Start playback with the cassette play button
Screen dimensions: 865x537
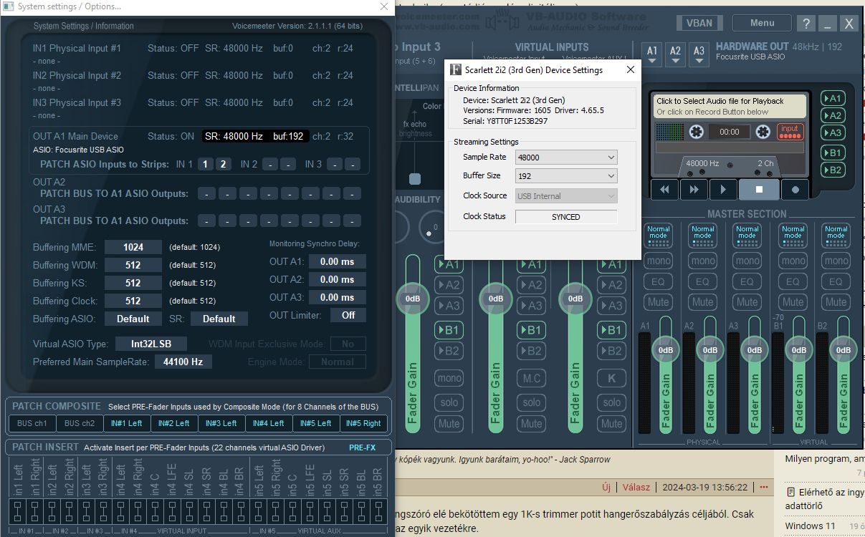click(x=723, y=189)
